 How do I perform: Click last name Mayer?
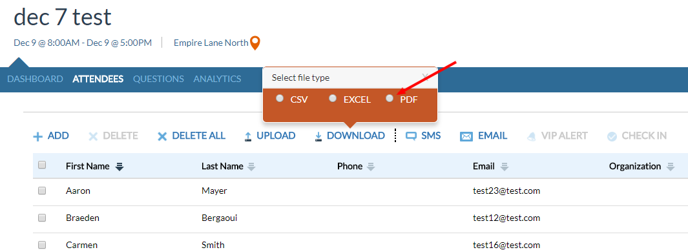point(214,191)
